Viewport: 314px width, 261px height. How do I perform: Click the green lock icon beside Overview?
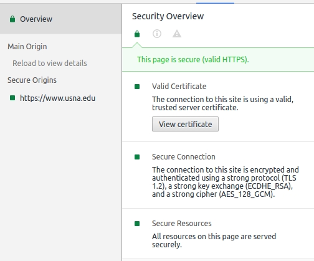click(x=12, y=19)
